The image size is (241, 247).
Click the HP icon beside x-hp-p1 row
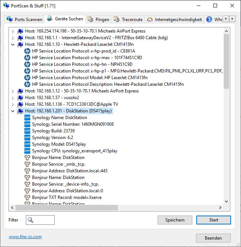(x=27, y=71)
